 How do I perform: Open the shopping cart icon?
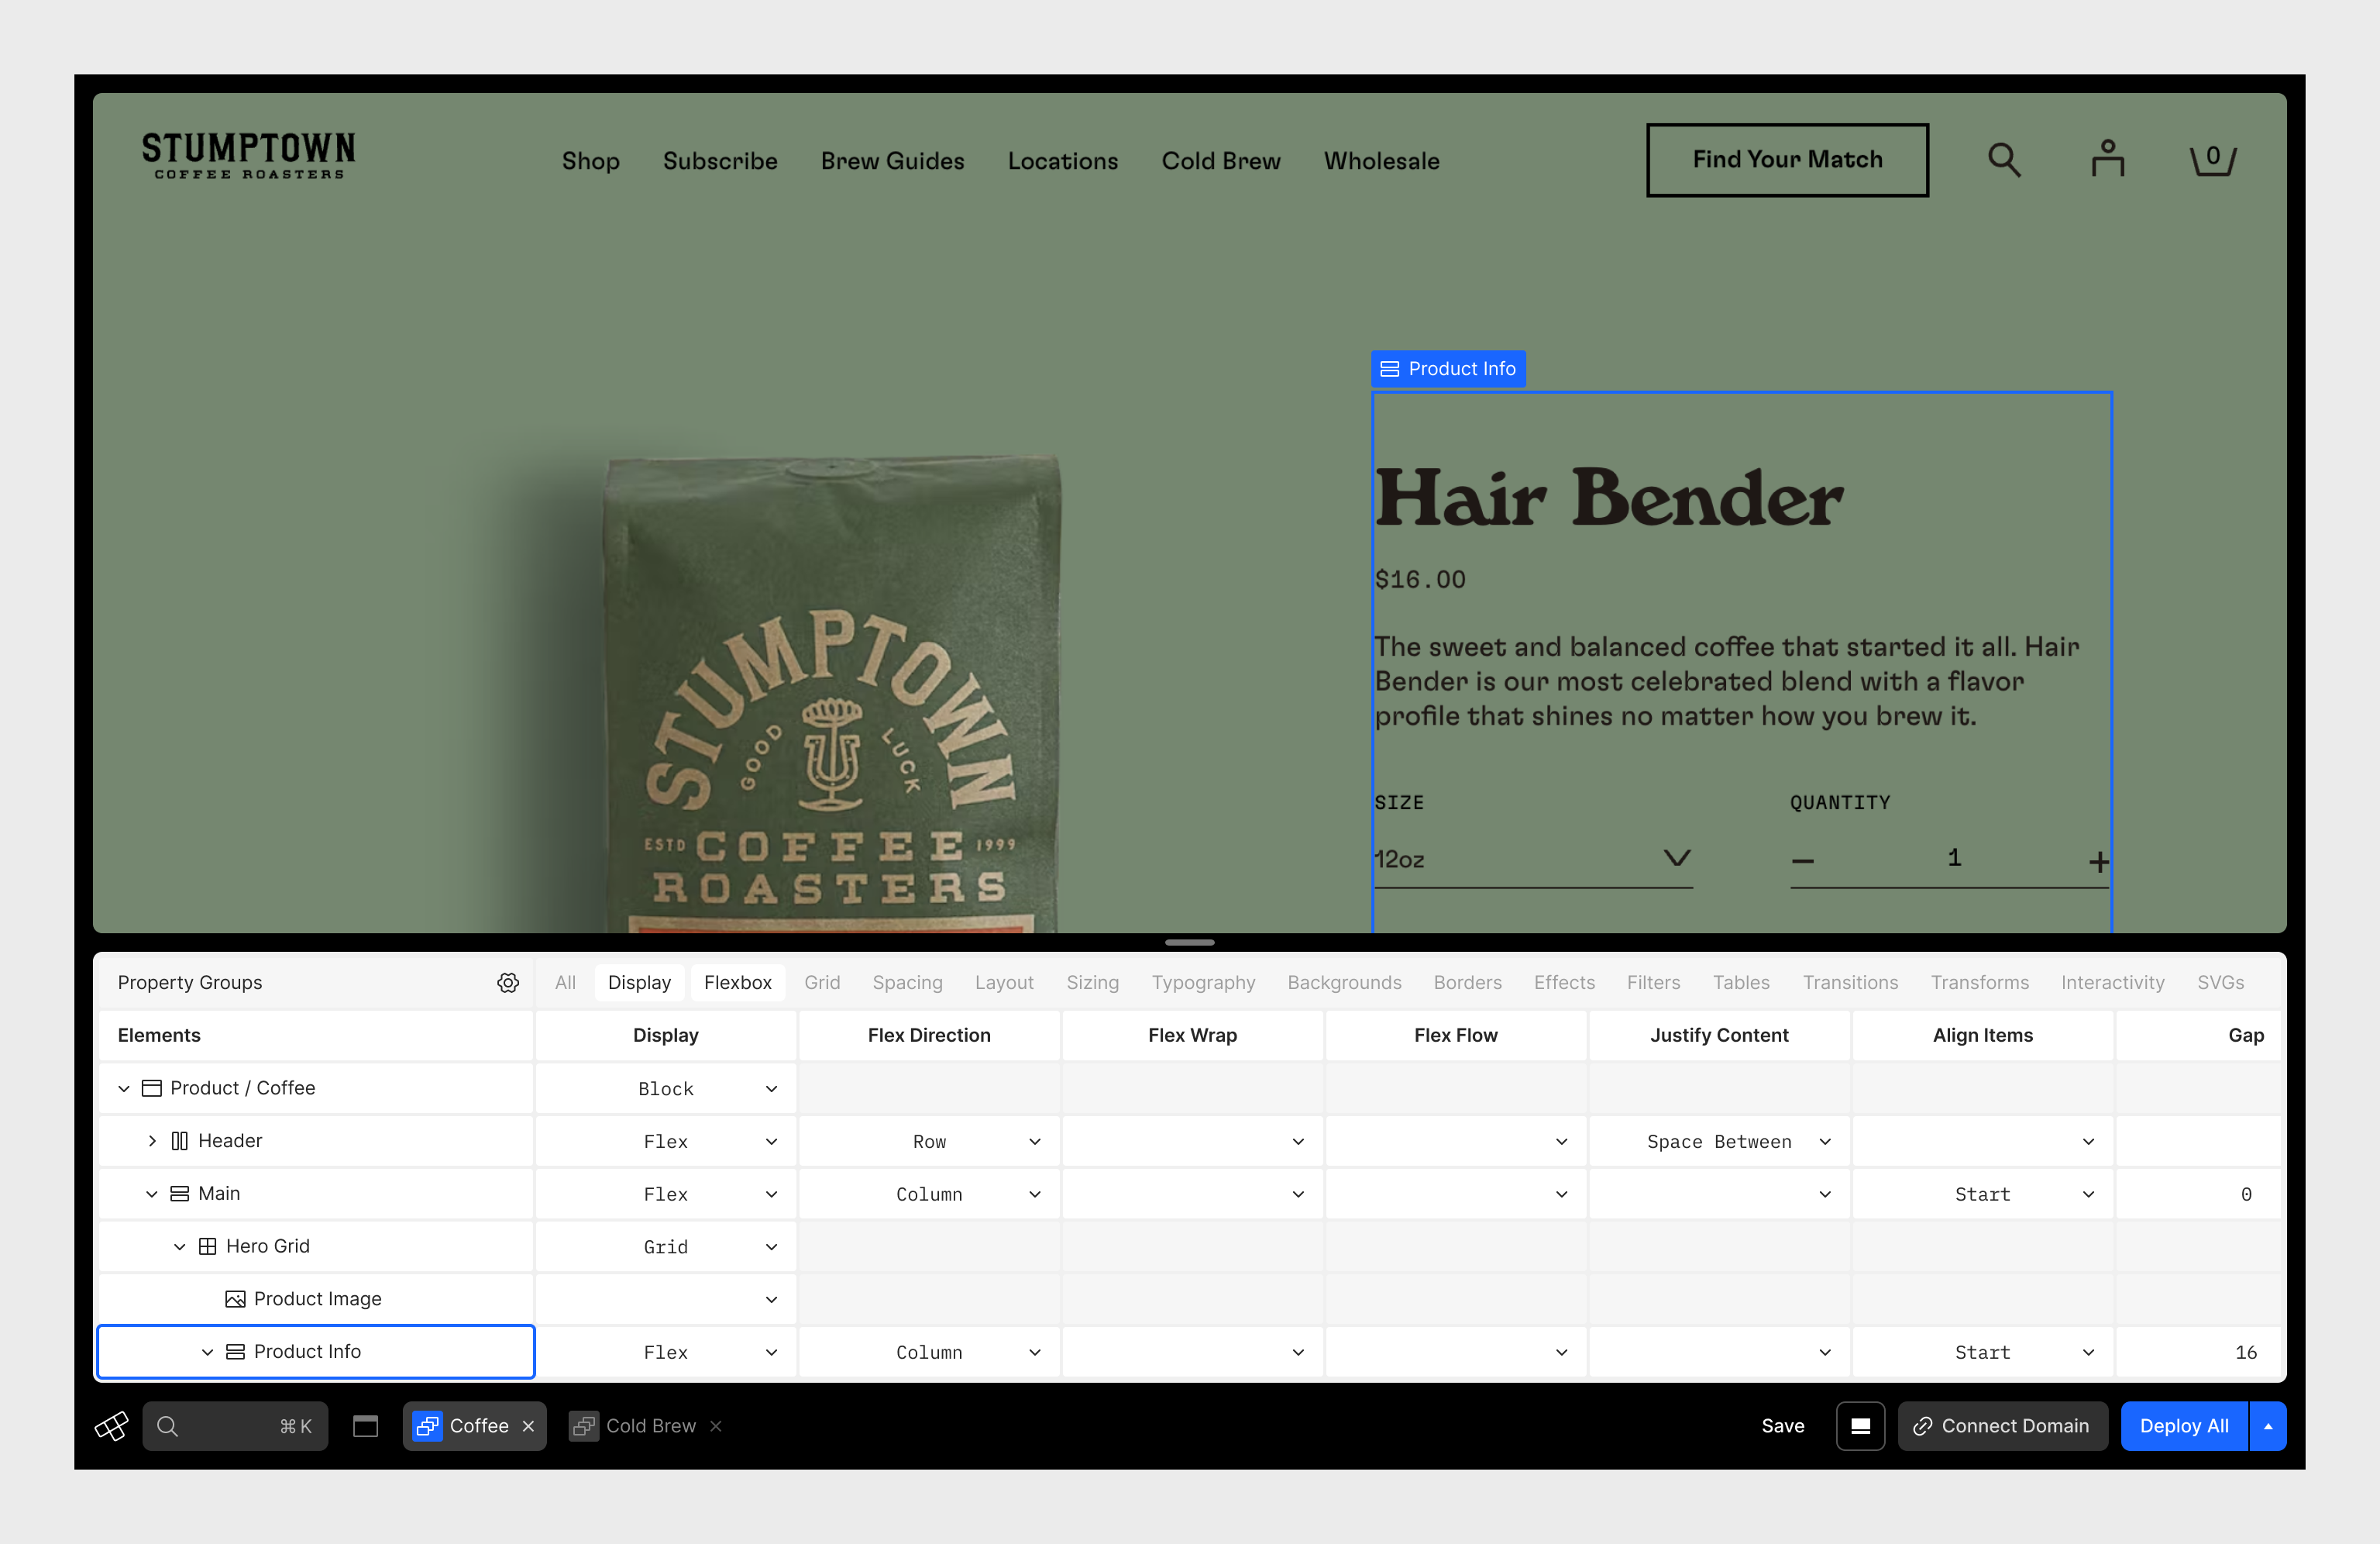coord(2212,159)
